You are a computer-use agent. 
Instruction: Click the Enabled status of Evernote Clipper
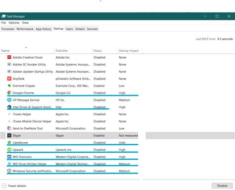[x=99, y=86]
